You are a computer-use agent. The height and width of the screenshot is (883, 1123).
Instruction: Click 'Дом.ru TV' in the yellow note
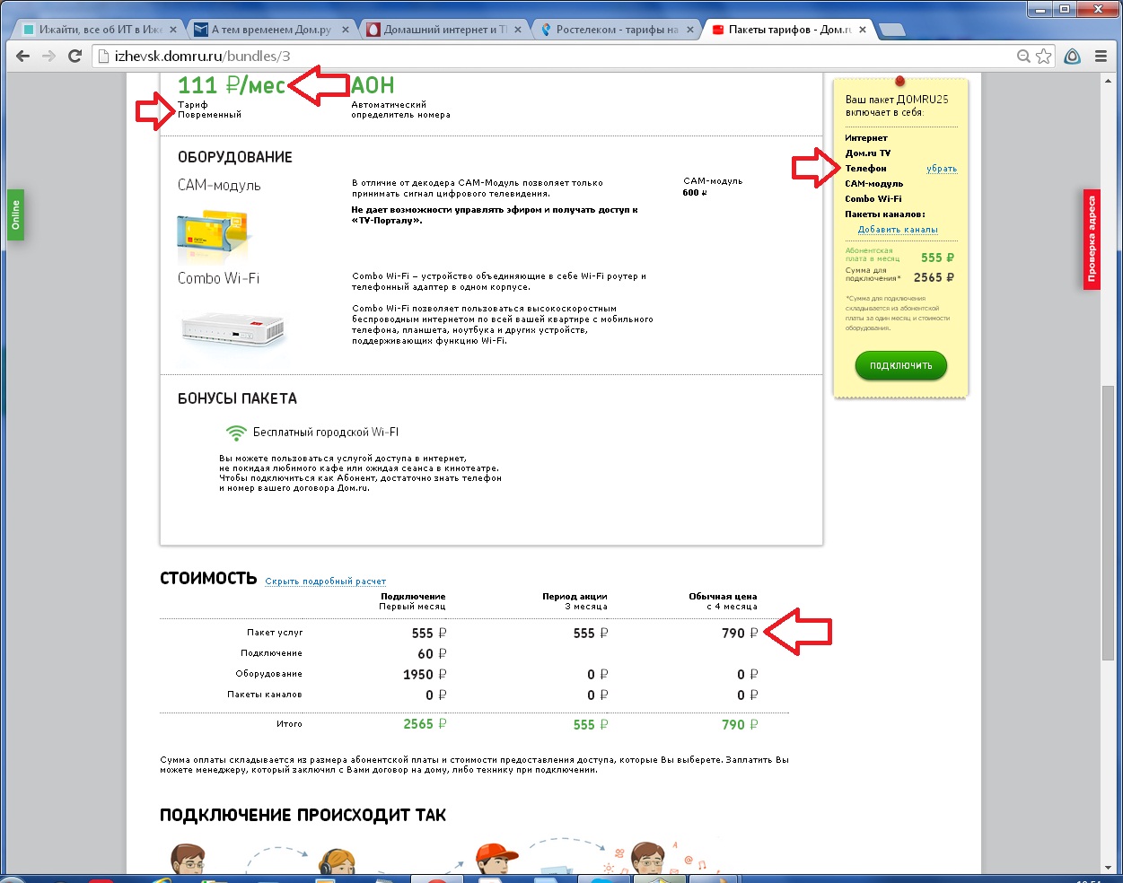868,153
